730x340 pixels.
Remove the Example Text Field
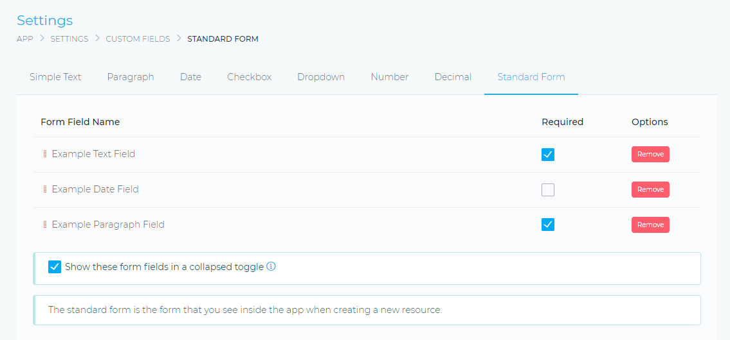650,155
